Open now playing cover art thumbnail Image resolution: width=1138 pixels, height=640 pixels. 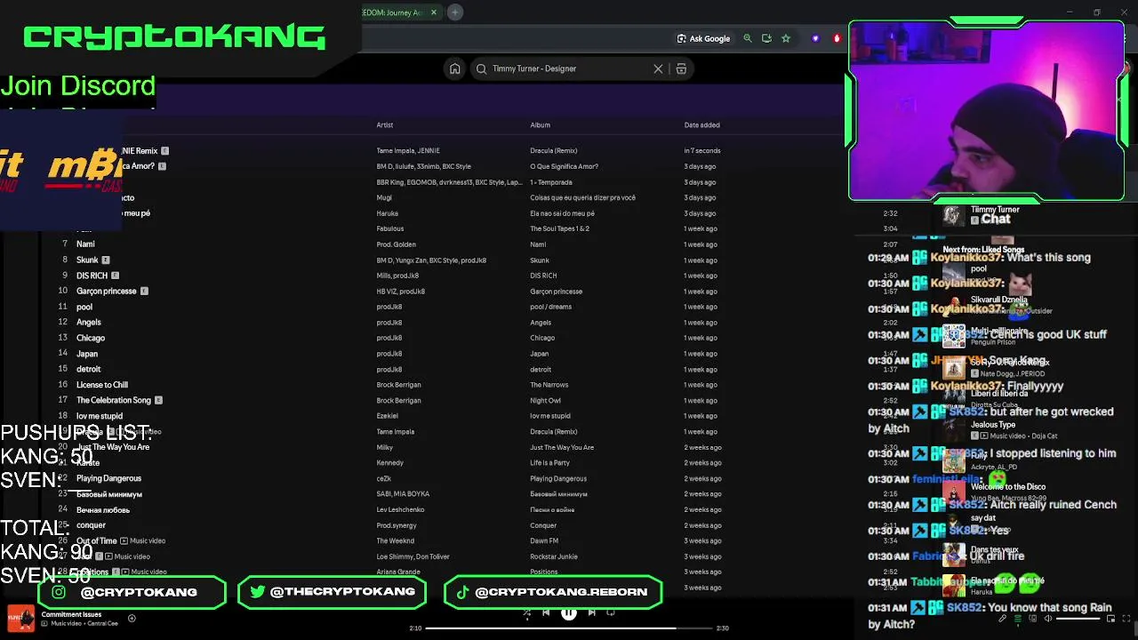point(20,619)
